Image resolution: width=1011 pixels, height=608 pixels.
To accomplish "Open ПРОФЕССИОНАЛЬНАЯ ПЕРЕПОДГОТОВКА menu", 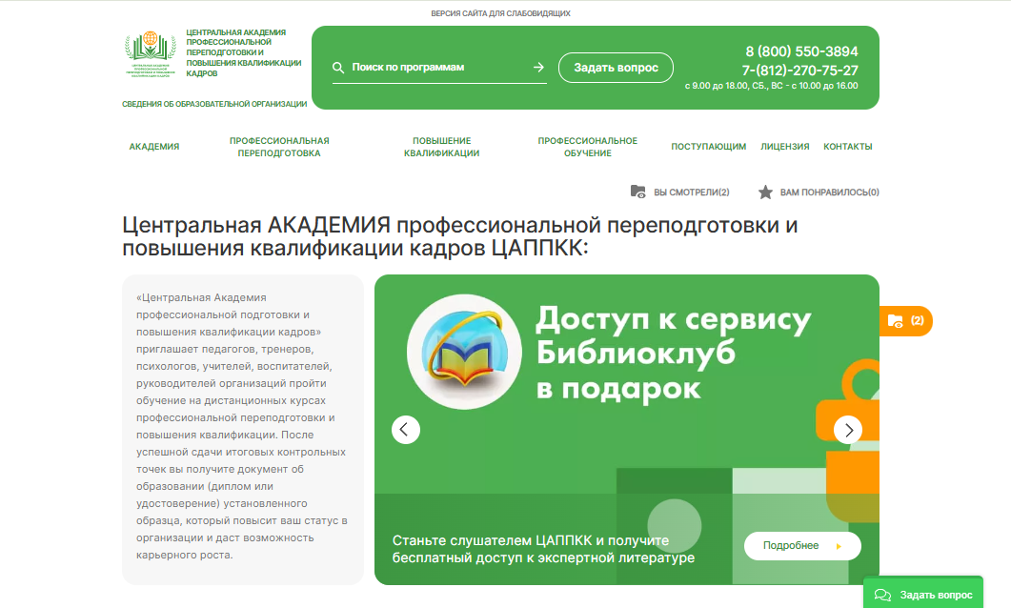I will [279, 147].
